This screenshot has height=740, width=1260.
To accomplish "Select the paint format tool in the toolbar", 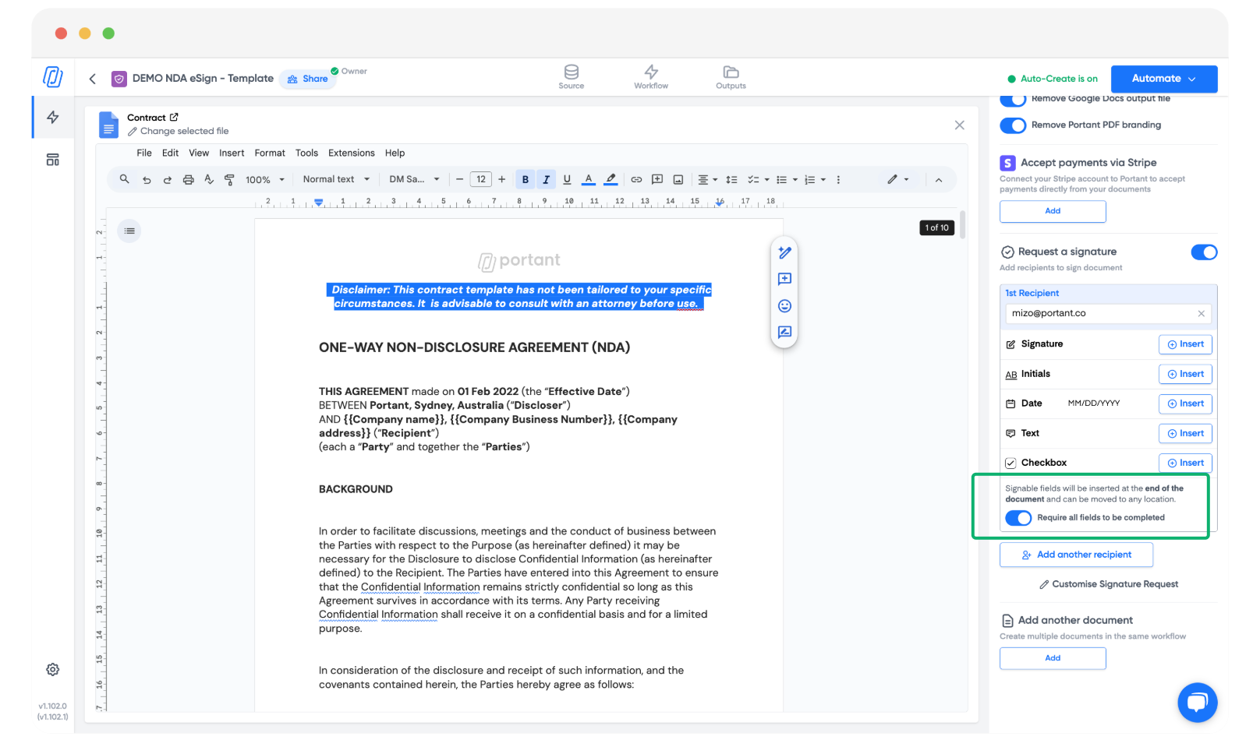I will [229, 179].
